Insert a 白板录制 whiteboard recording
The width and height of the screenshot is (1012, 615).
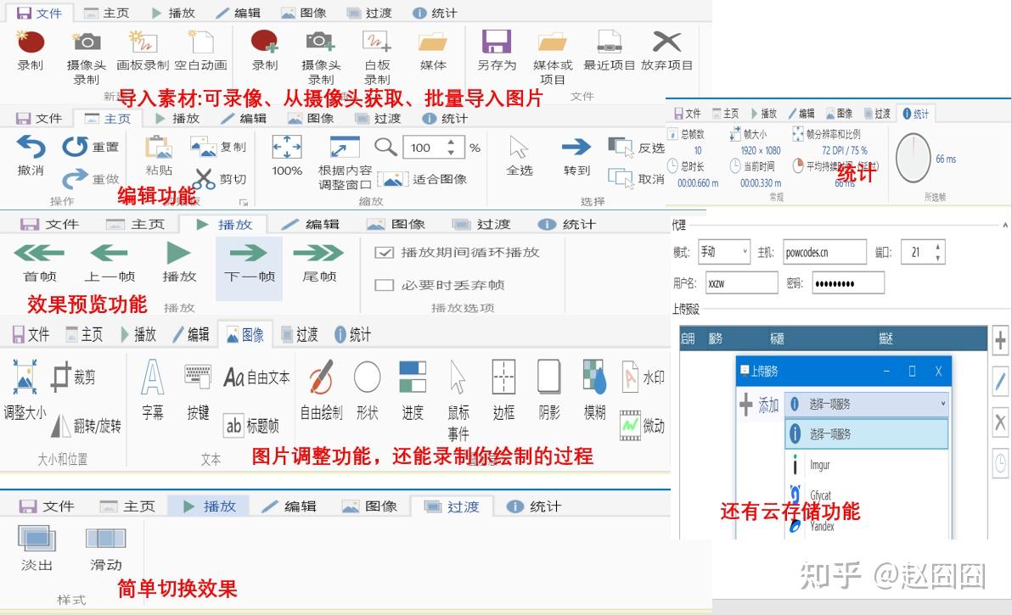[x=377, y=57]
